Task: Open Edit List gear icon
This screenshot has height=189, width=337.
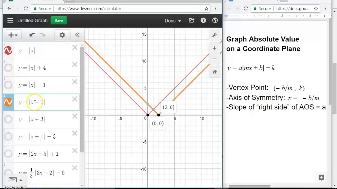Action: [62, 35]
